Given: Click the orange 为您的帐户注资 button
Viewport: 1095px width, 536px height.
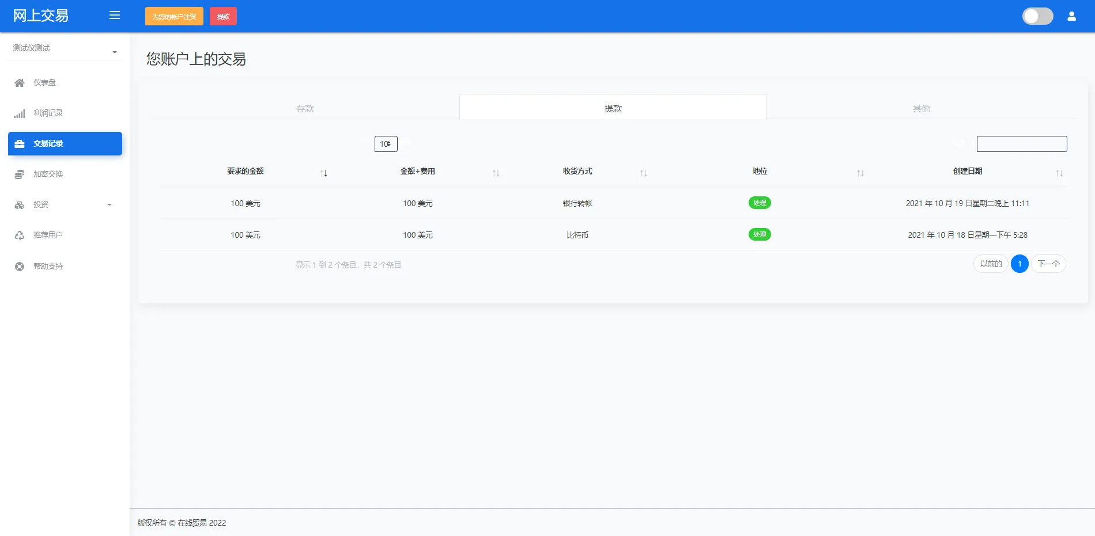Looking at the screenshot, I should [x=174, y=16].
